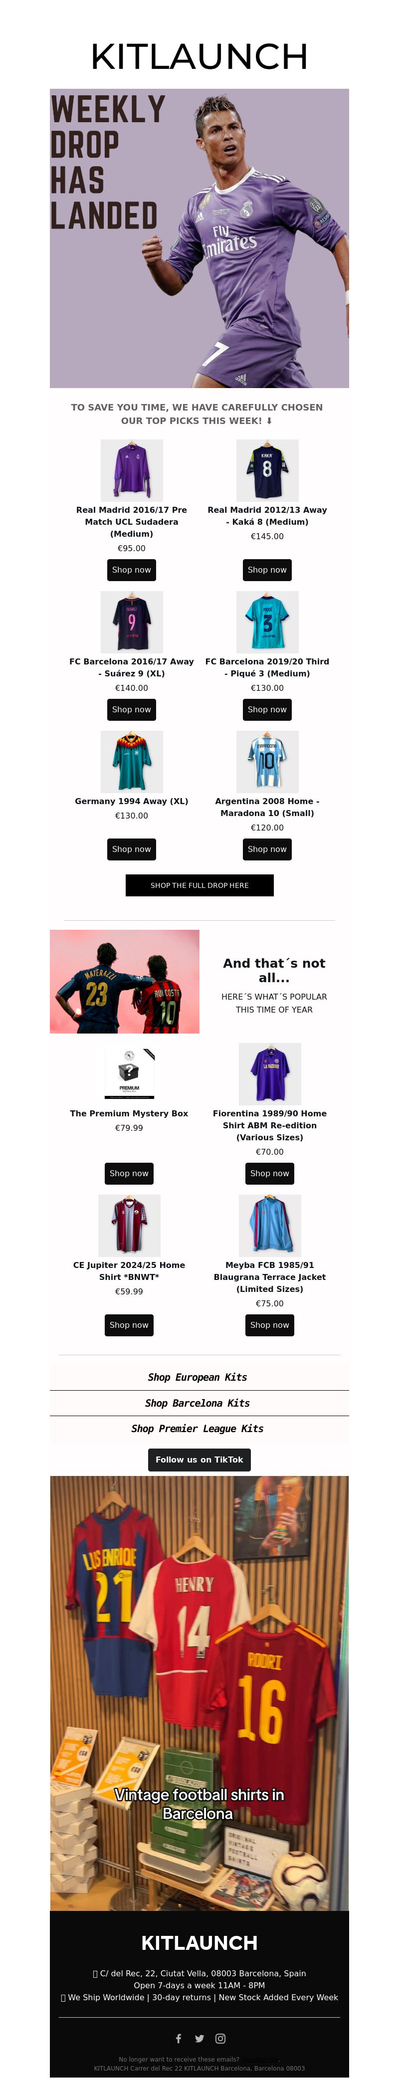The width and height of the screenshot is (399, 2097).
Task: Shop now for Piqué 3 Third shirt
Action: pos(267,709)
